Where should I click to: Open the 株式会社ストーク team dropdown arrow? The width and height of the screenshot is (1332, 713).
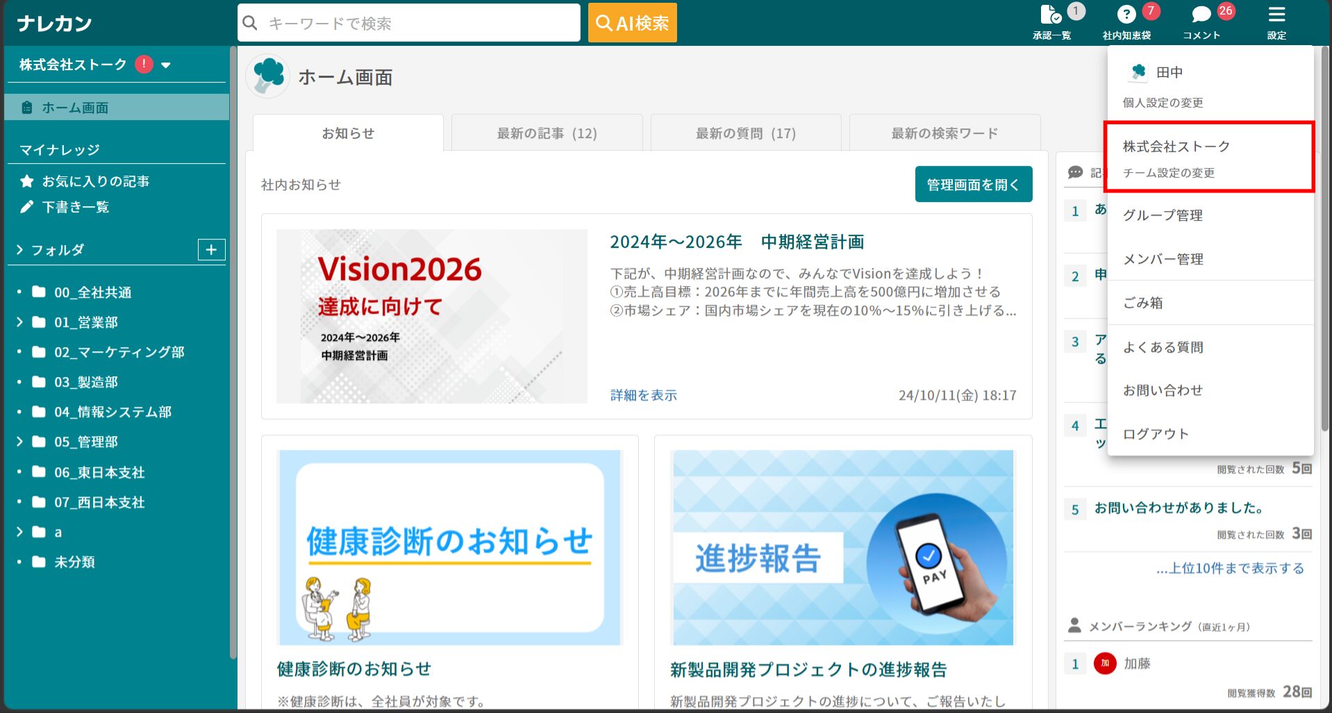[166, 65]
